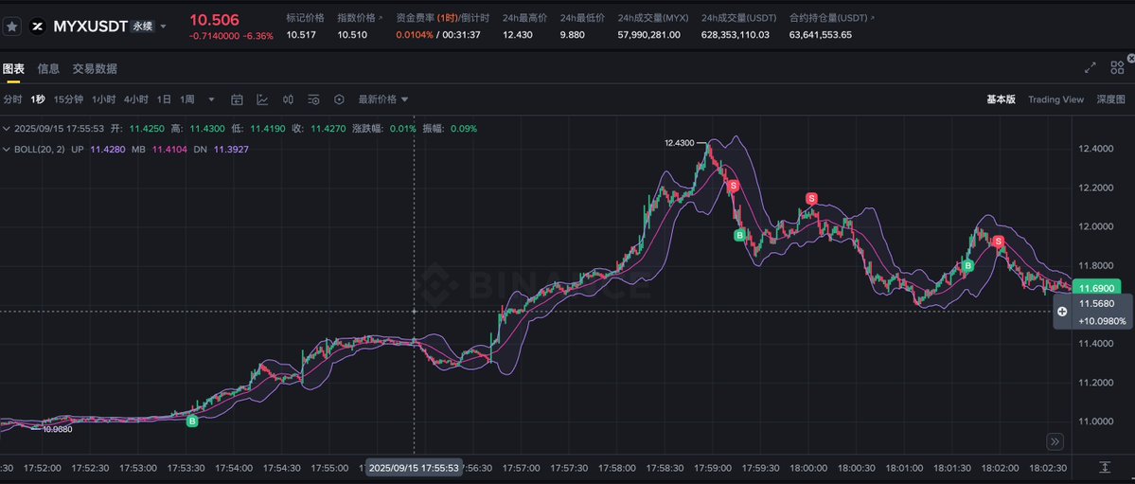The width and height of the screenshot is (1135, 484).
Task: Click the 17:58:00 time axis label
Action: pos(618,468)
